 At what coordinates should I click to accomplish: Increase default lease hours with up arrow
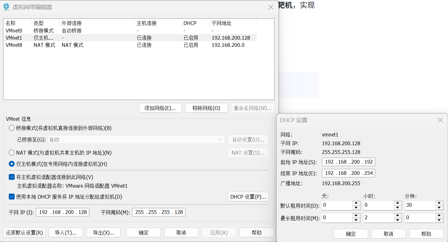[398, 203]
